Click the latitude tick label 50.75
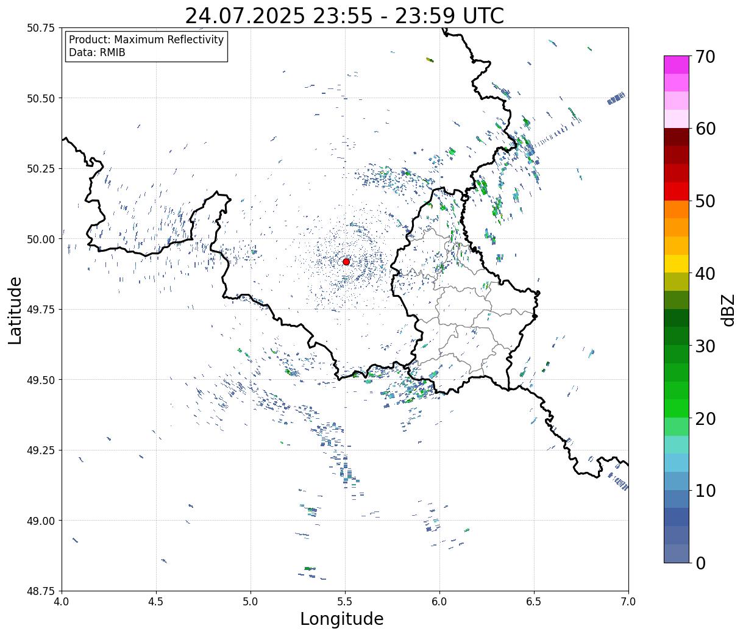743x634 pixels. click(x=41, y=28)
